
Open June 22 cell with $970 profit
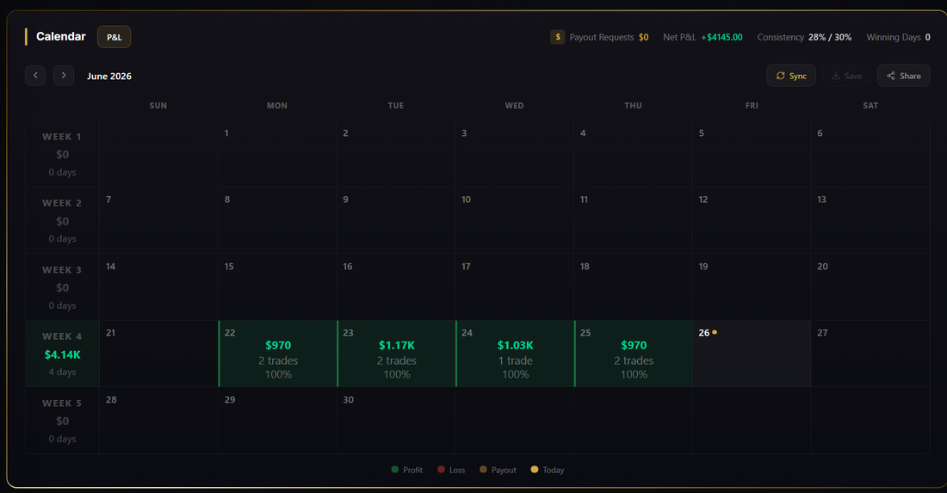(x=277, y=354)
